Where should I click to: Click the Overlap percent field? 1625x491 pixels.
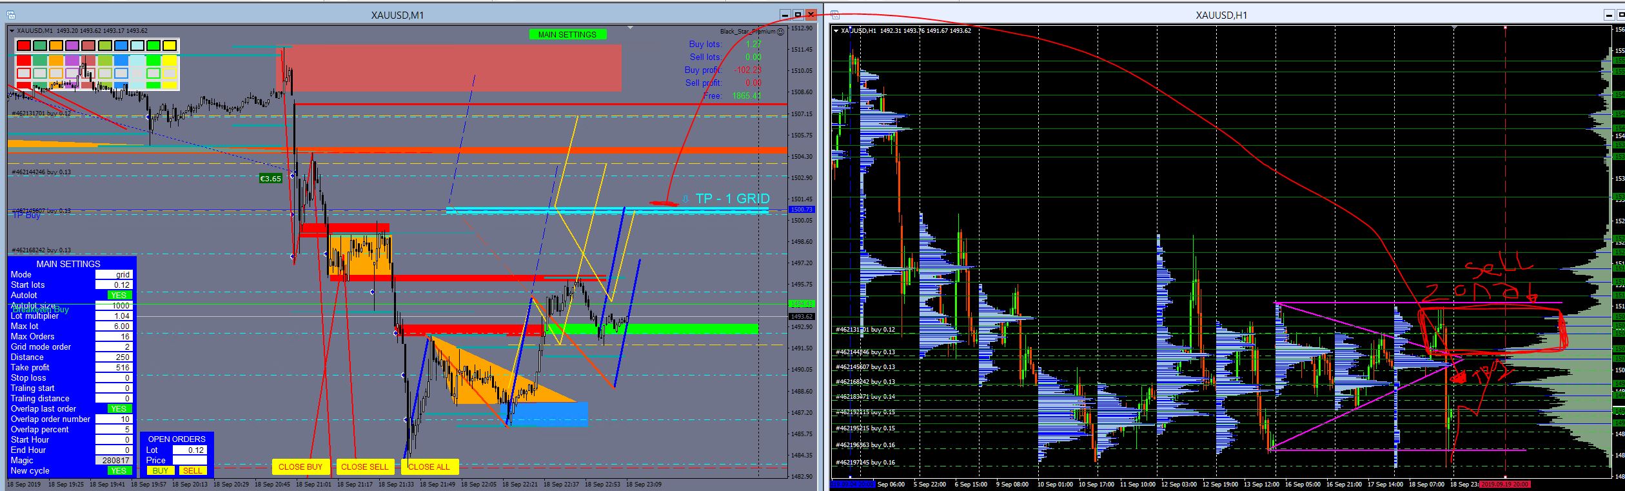click(114, 429)
